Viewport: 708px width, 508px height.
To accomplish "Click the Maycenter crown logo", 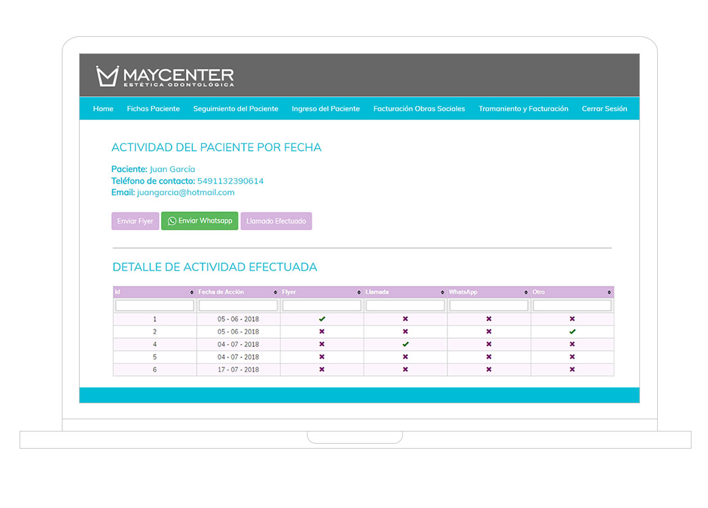I will (107, 76).
